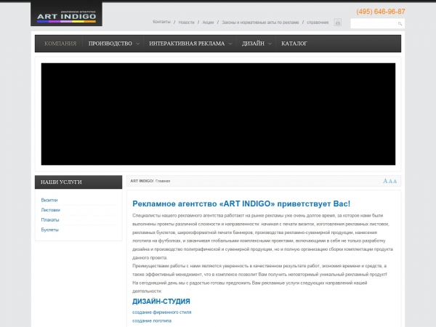This screenshot has width=436, height=327.
Task: Open создание фирменного стиля link
Action: 162,312
